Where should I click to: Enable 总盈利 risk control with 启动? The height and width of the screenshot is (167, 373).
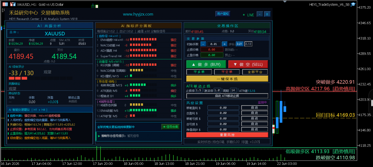click(254, 113)
